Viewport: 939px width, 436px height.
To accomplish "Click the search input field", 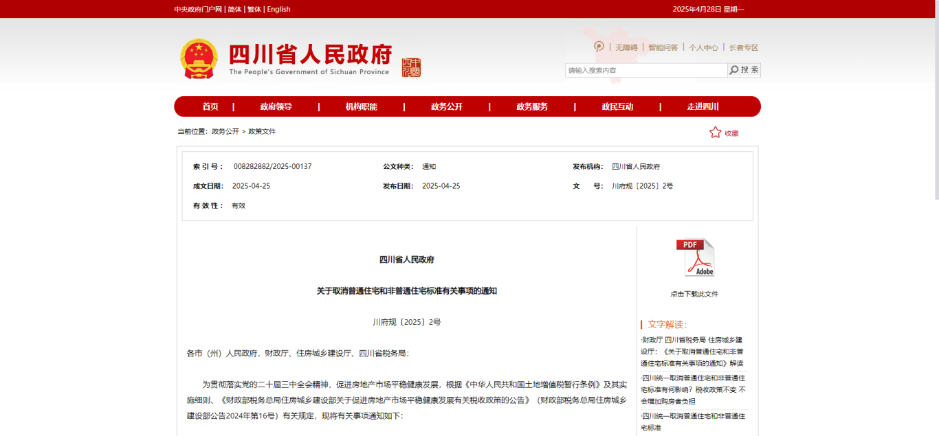I will pyautogui.click(x=645, y=70).
